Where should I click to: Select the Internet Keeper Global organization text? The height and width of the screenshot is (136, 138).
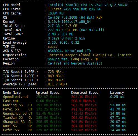(x=90, y=55)
